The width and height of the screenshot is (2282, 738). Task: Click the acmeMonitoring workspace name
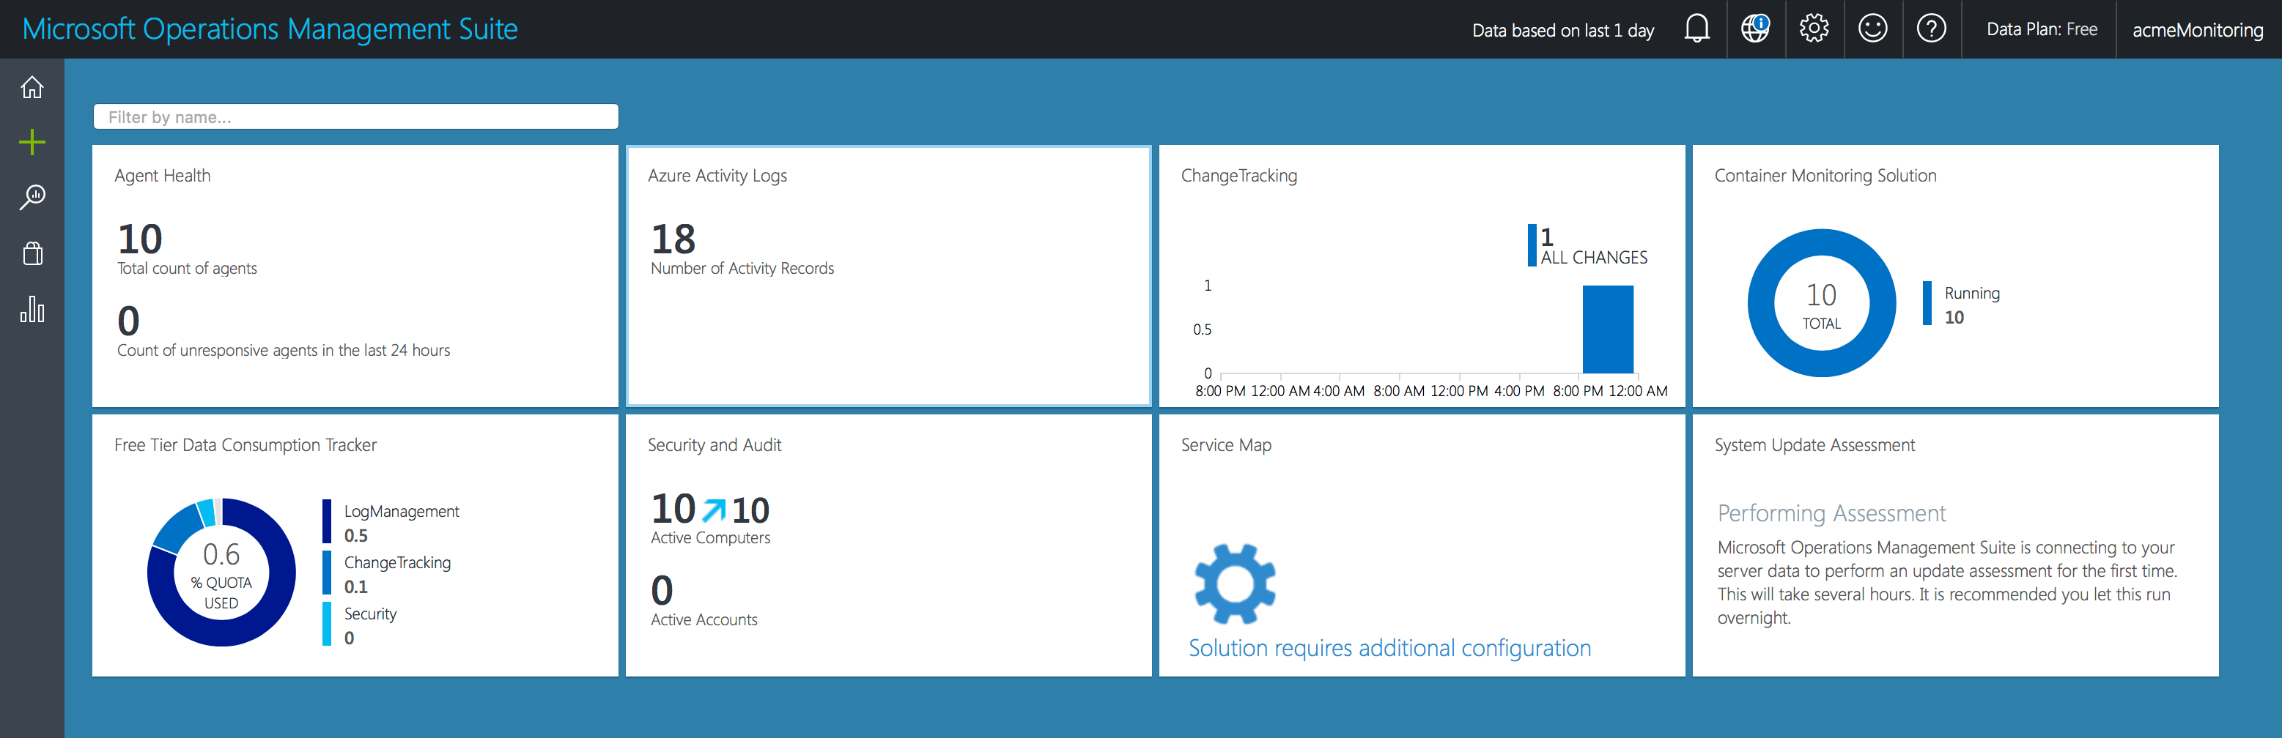(2197, 30)
